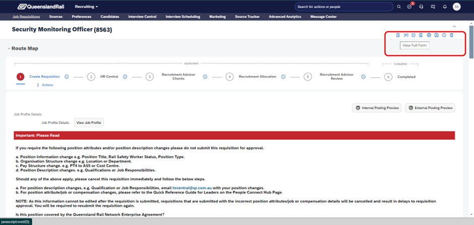474x225 pixels.
Task: Click the magnifier search icon
Action: pyautogui.click(x=399, y=7)
